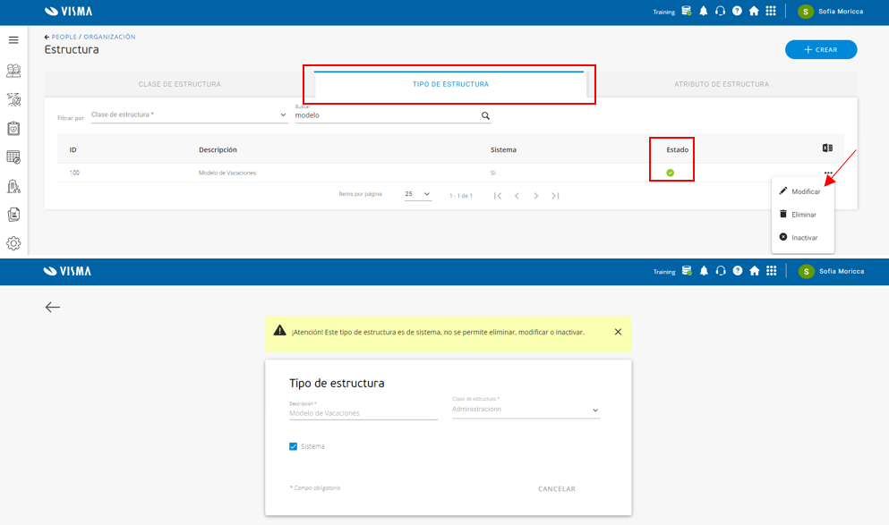Click the Visma logo in lower header

point(67,271)
